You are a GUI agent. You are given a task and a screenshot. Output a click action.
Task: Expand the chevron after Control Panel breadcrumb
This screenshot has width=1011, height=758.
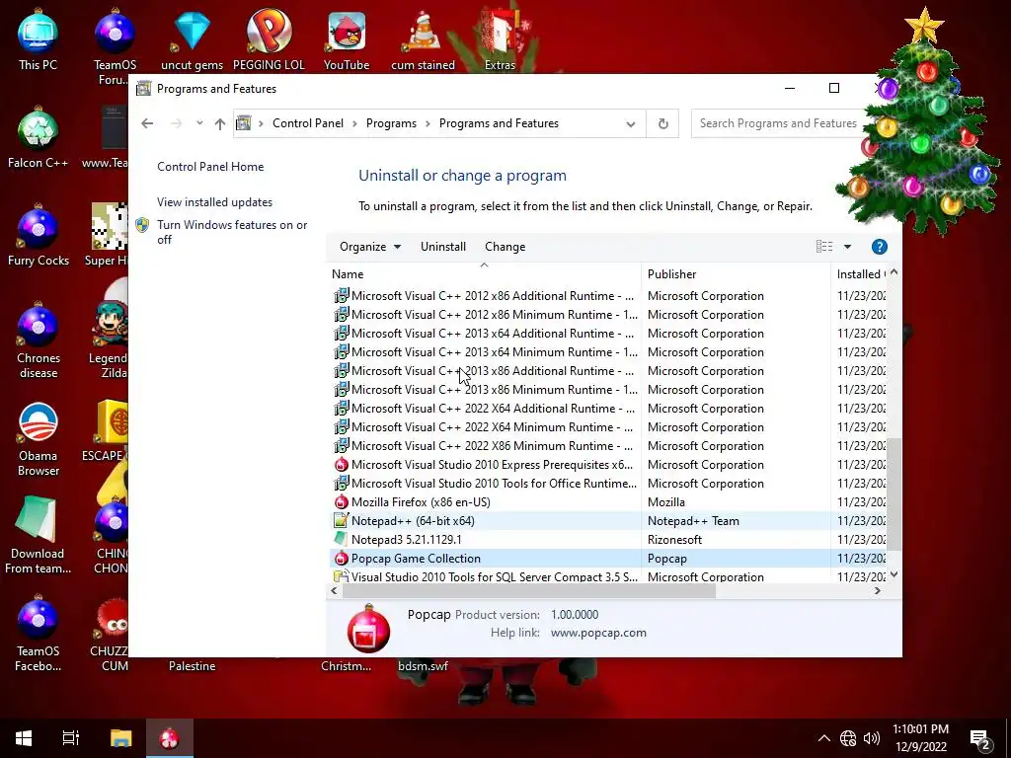click(354, 123)
